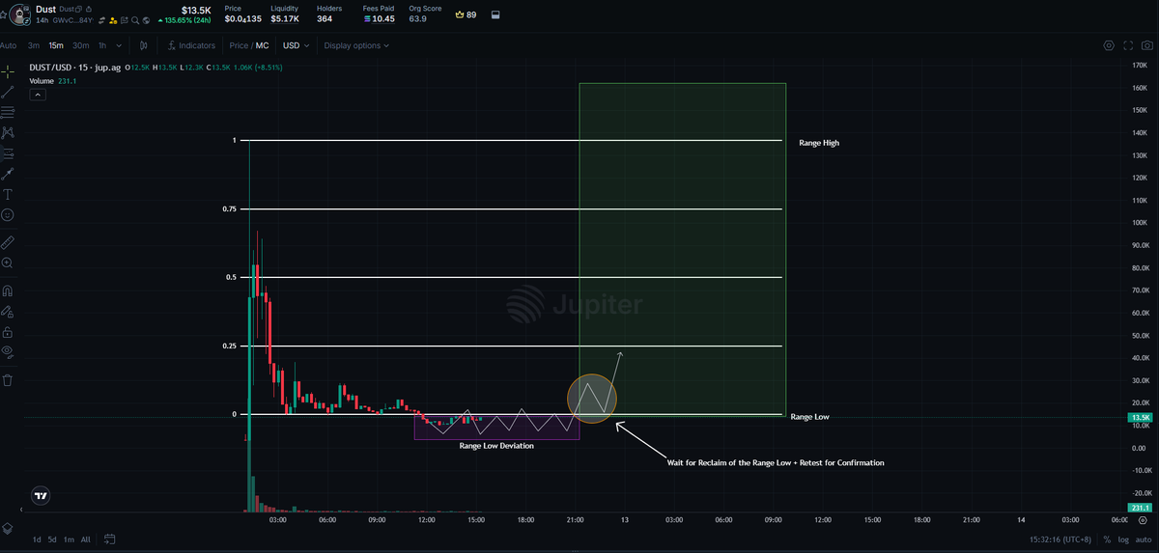
Task: Set date range to 5d
Action: pos(53,539)
